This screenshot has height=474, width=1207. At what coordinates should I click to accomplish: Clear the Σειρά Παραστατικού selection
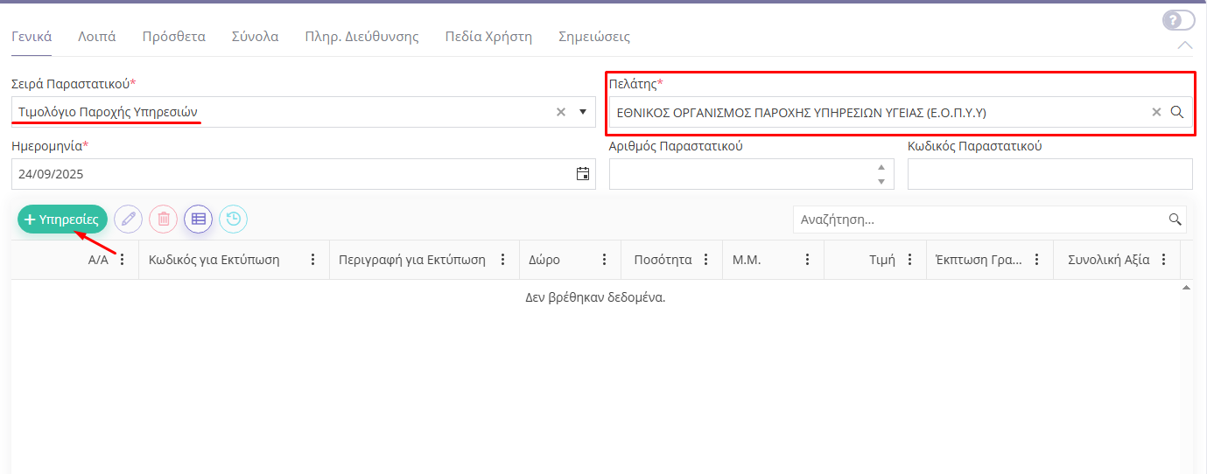coord(561,112)
